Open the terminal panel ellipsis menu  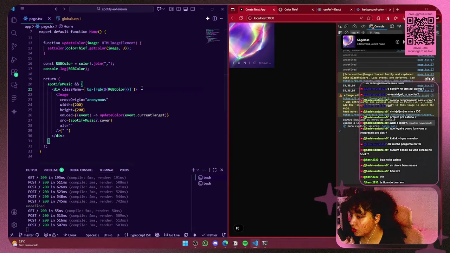tap(204, 170)
